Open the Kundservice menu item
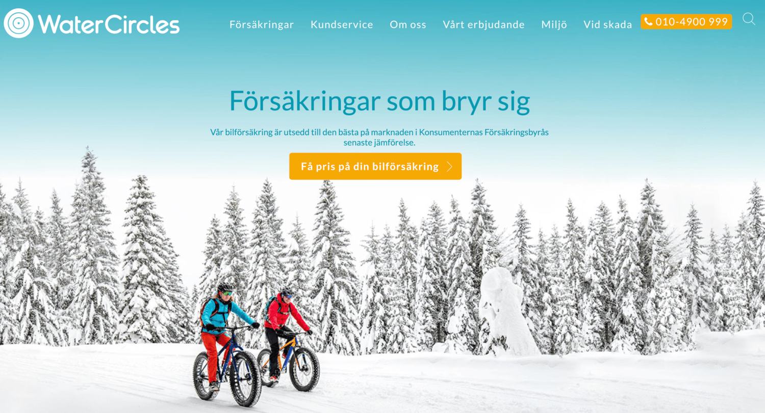The image size is (765, 413). click(342, 24)
